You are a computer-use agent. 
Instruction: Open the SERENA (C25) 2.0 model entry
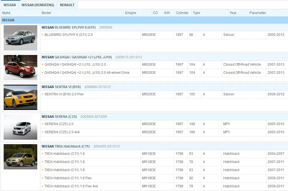tap(59, 124)
